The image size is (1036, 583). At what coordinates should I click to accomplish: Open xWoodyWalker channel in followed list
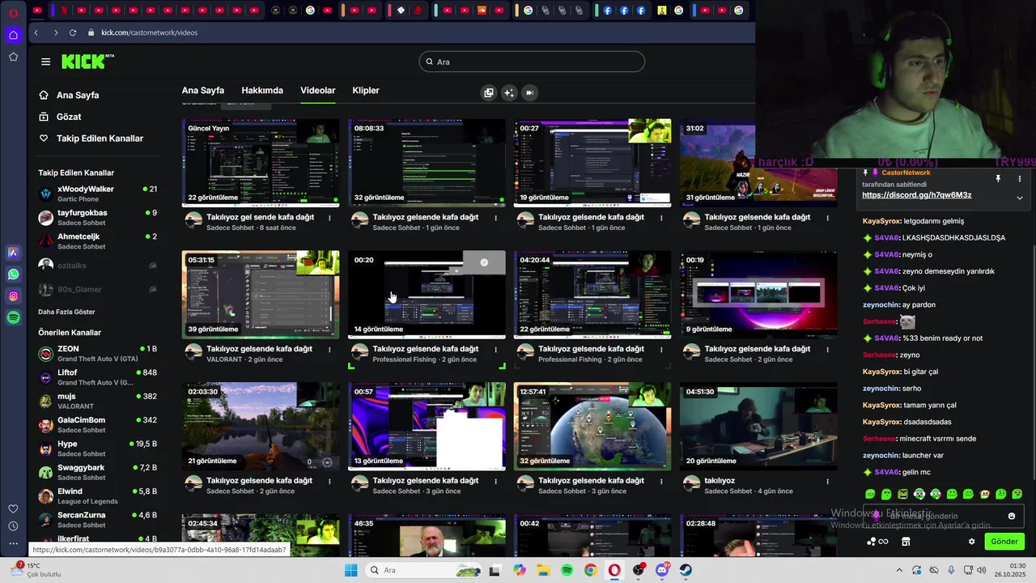pos(97,194)
